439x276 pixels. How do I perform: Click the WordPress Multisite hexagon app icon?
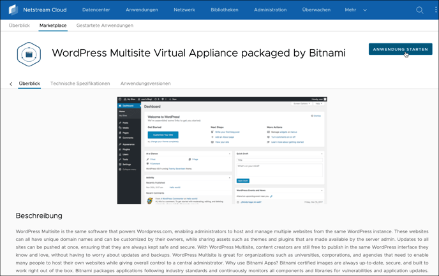pyautogui.click(x=29, y=54)
